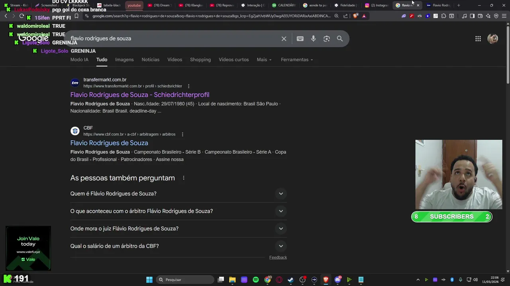Viewport: 510px width, 286px height.
Task: Click the Windows Start button
Action: coord(149,280)
